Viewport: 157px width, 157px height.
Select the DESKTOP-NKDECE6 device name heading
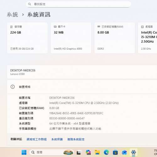tap(23, 70)
